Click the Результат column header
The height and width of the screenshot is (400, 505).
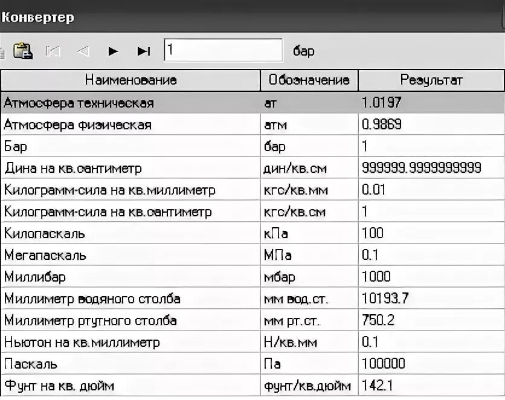click(x=431, y=80)
